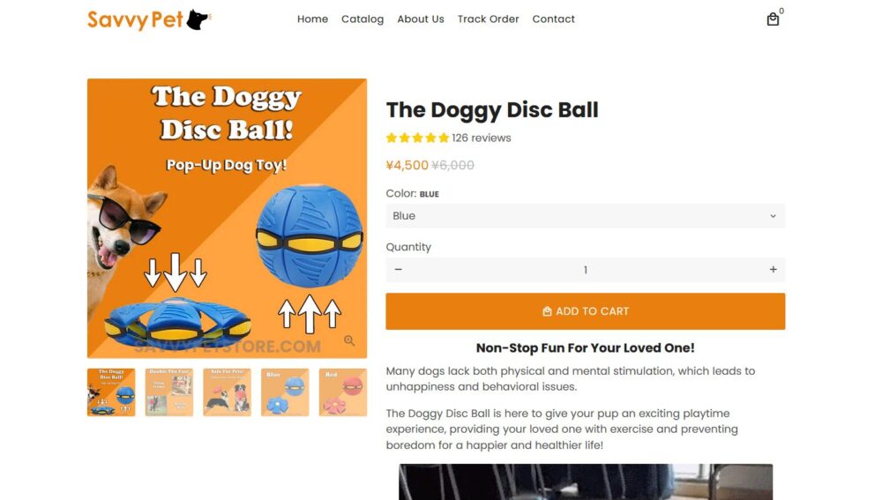Select the Red color thumbnail
The image size is (882, 500).
tap(343, 392)
